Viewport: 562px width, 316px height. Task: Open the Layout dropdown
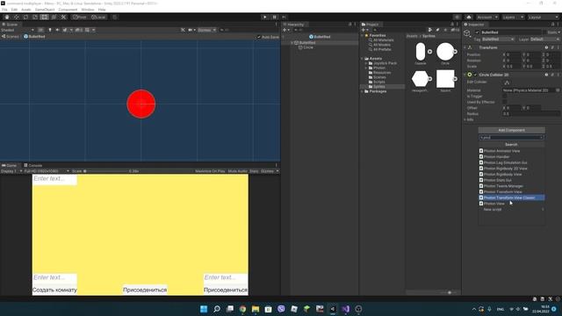[x=543, y=18]
